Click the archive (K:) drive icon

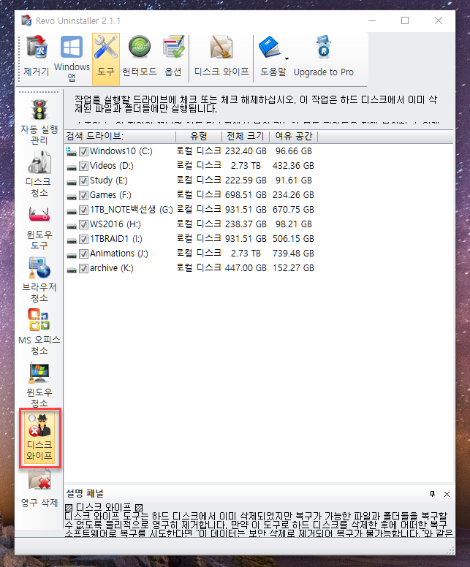72,270
